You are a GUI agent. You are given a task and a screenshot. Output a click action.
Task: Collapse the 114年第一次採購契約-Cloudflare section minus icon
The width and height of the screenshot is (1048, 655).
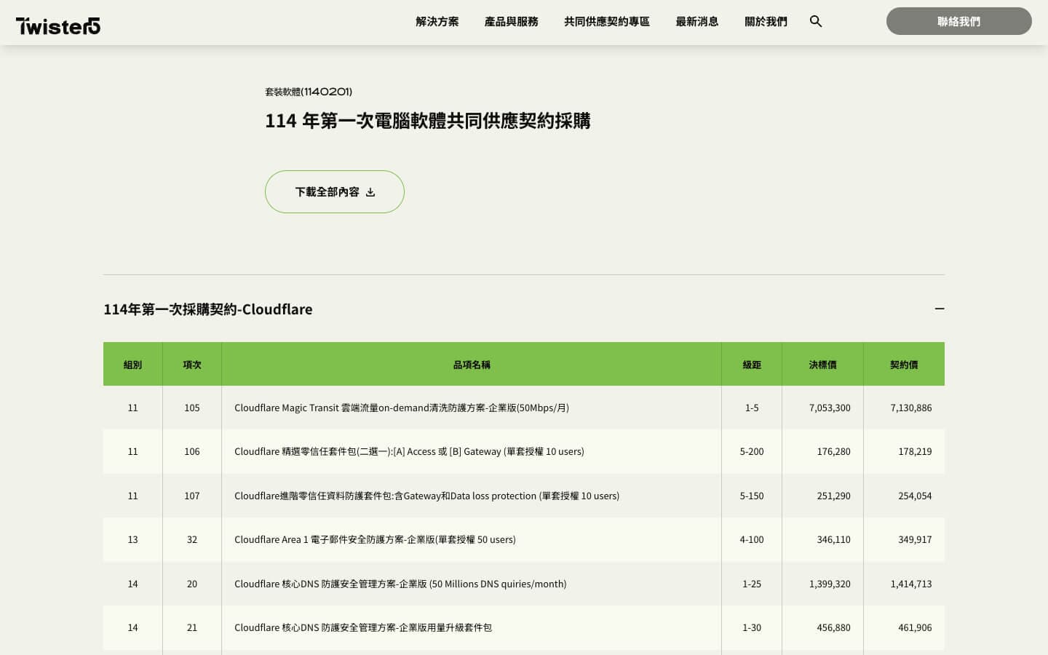click(940, 309)
